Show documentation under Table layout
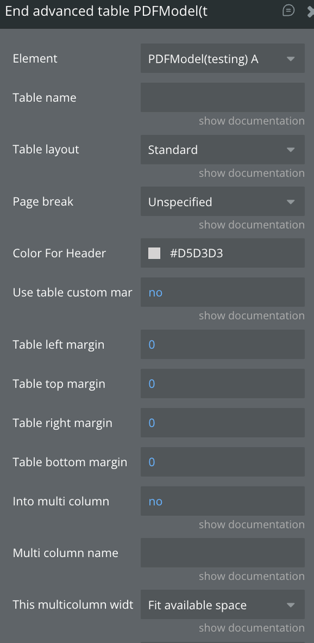Viewport: 314px width, 643px height. [x=252, y=173]
